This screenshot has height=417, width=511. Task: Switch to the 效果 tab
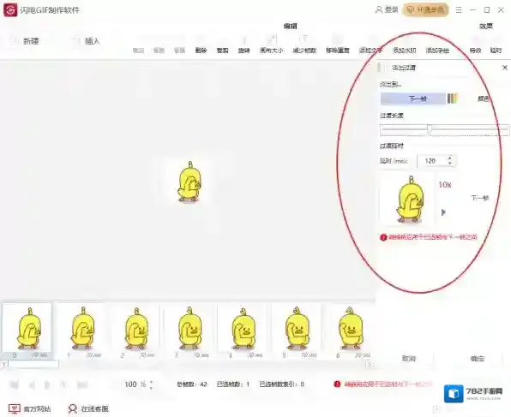486,26
